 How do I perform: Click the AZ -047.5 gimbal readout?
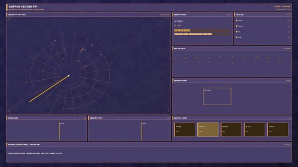179,21
